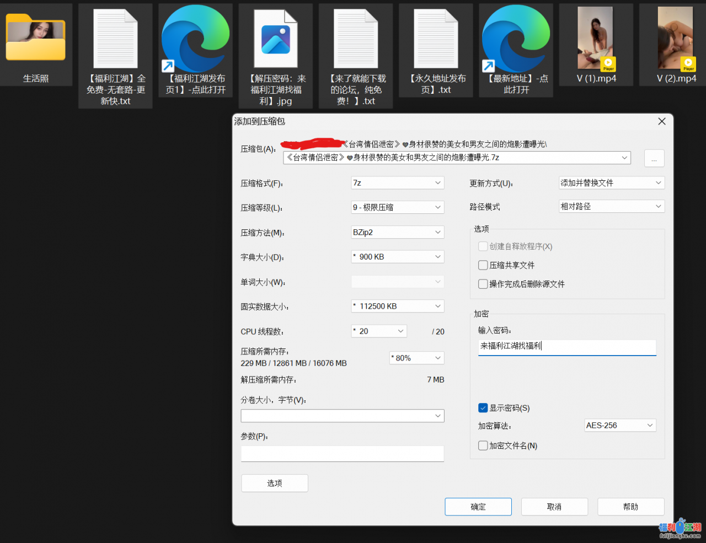The width and height of the screenshot is (706, 543).
Task: Check 操作完成后删除源文件 option
Action: (x=483, y=284)
